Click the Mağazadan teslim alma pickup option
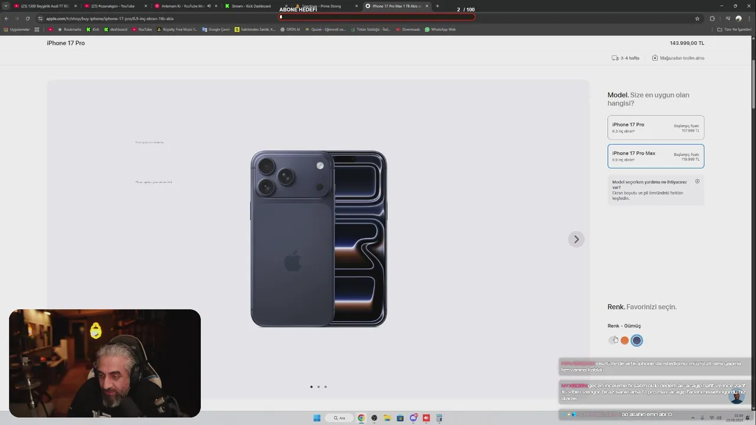Image resolution: width=756 pixels, height=425 pixels. (x=678, y=58)
